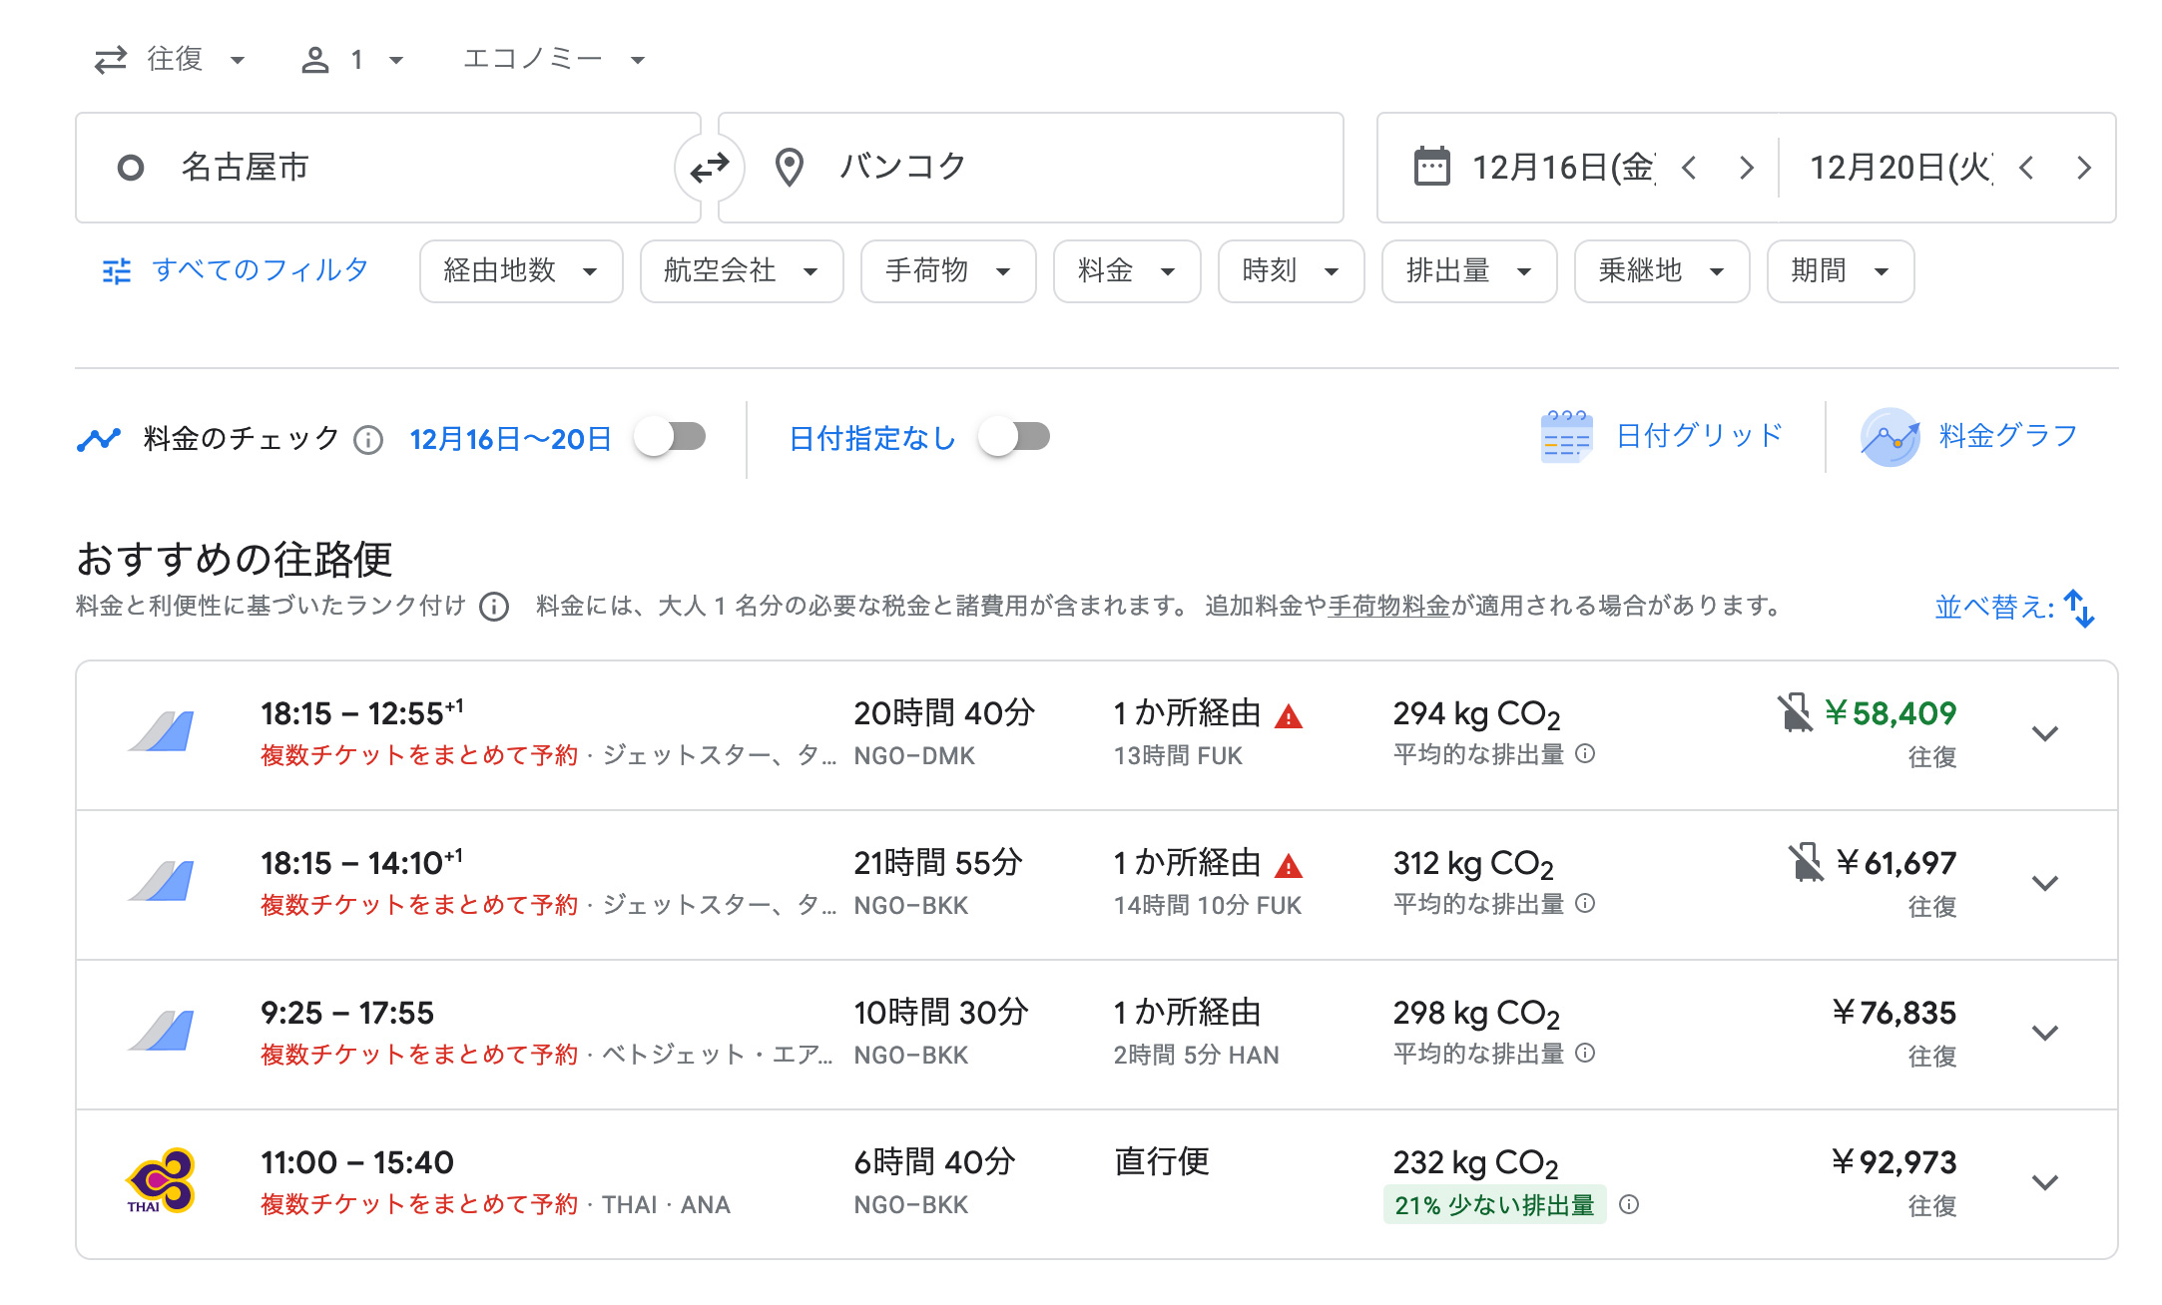The height and width of the screenshot is (1305, 2162).
Task: Click no-baggage icon beside ¥61,697
Action: pos(1805,863)
